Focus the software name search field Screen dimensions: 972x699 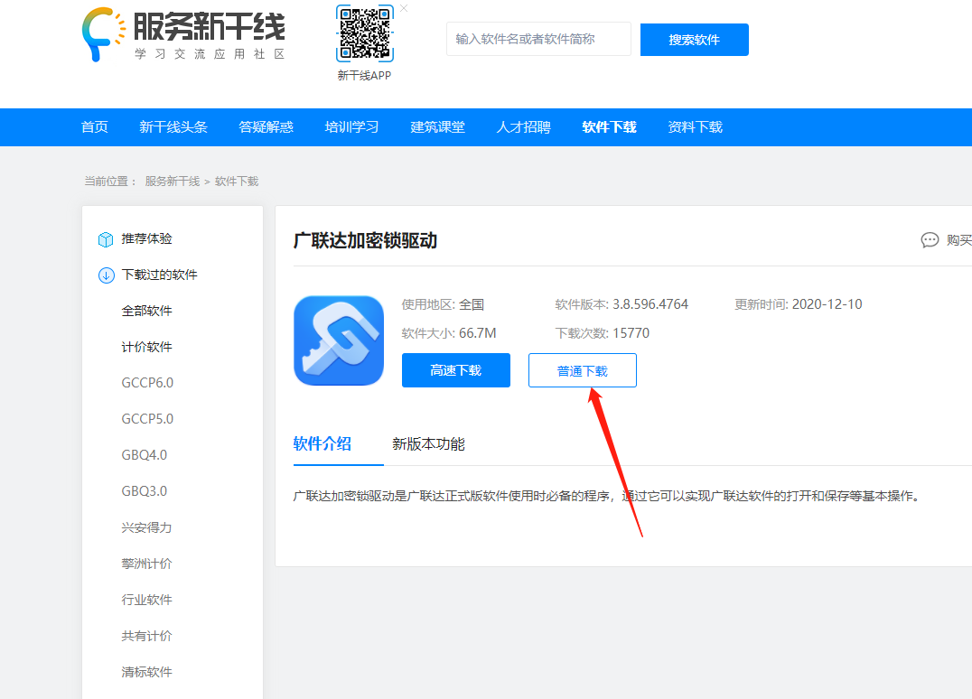click(x=538, y=40)
